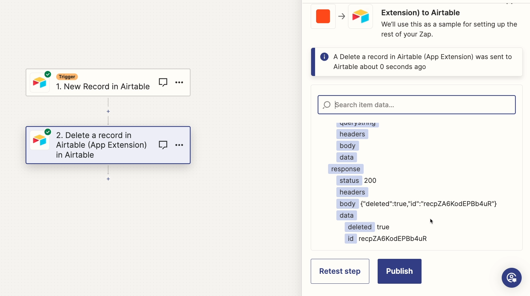This screenshot has width=530, height=296.
Task: Click deleted value true
Action: point(383,227)
